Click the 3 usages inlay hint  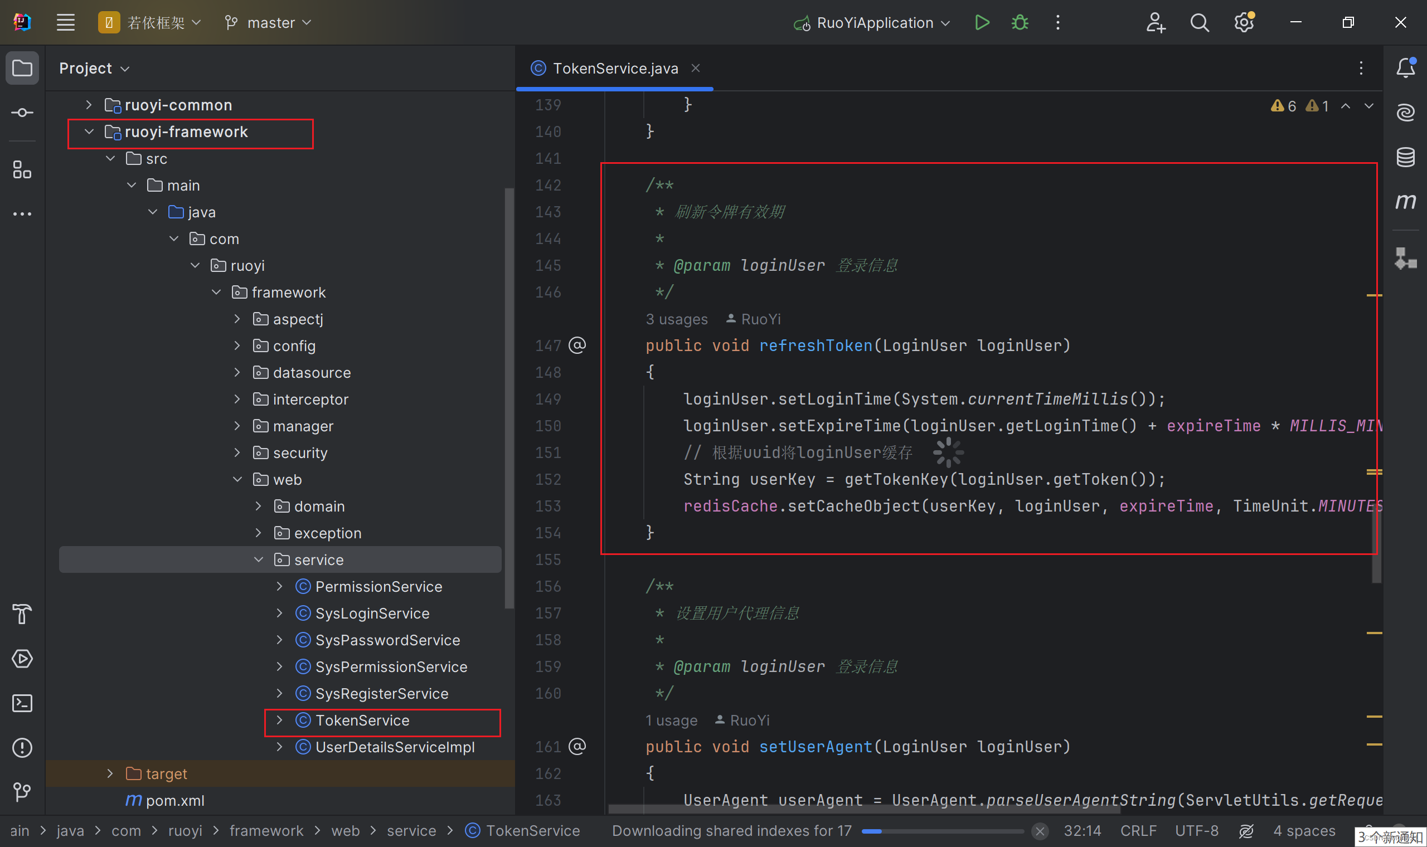pyautogui.click(x=676, y=319)
